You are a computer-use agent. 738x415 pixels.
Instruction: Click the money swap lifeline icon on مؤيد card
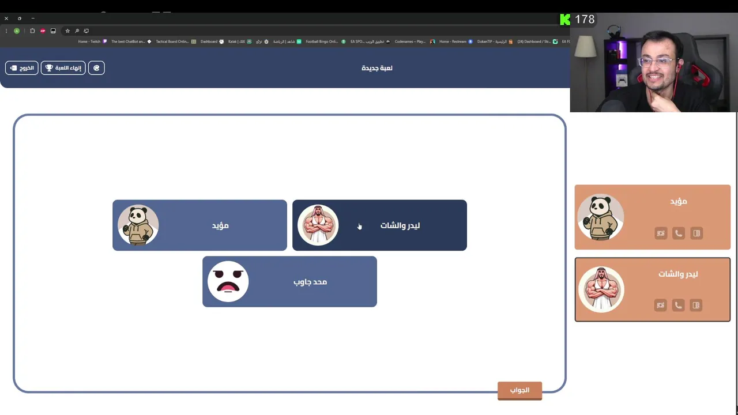coord(661,233)
